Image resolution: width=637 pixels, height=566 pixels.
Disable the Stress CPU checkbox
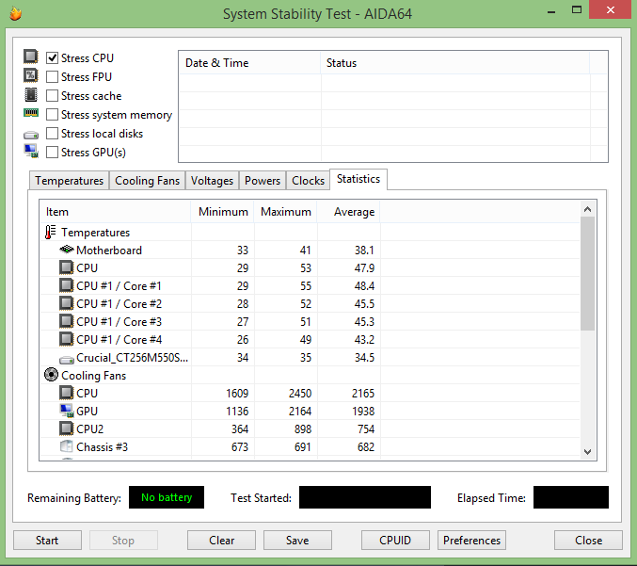point(52,58)
